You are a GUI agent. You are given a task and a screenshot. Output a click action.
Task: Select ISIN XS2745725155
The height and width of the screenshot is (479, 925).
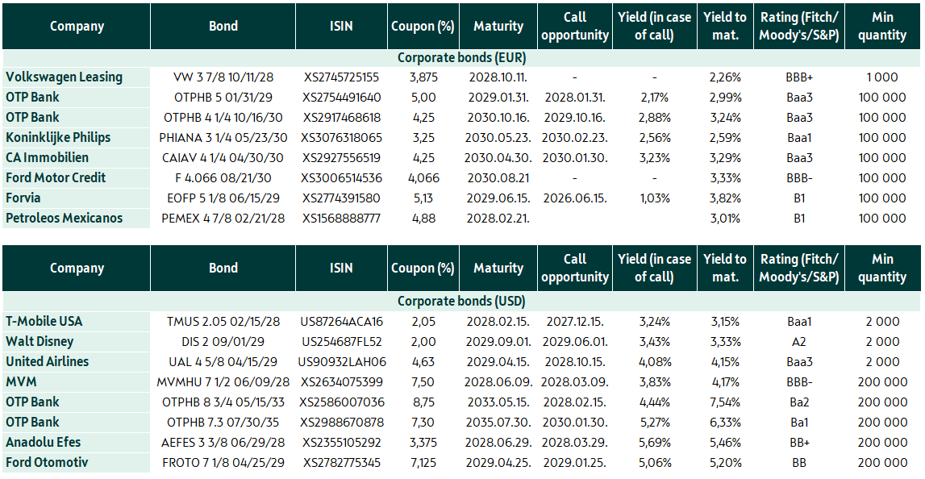click(x=342, y=77)
